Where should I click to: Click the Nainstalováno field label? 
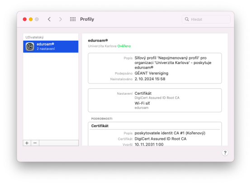121,79
